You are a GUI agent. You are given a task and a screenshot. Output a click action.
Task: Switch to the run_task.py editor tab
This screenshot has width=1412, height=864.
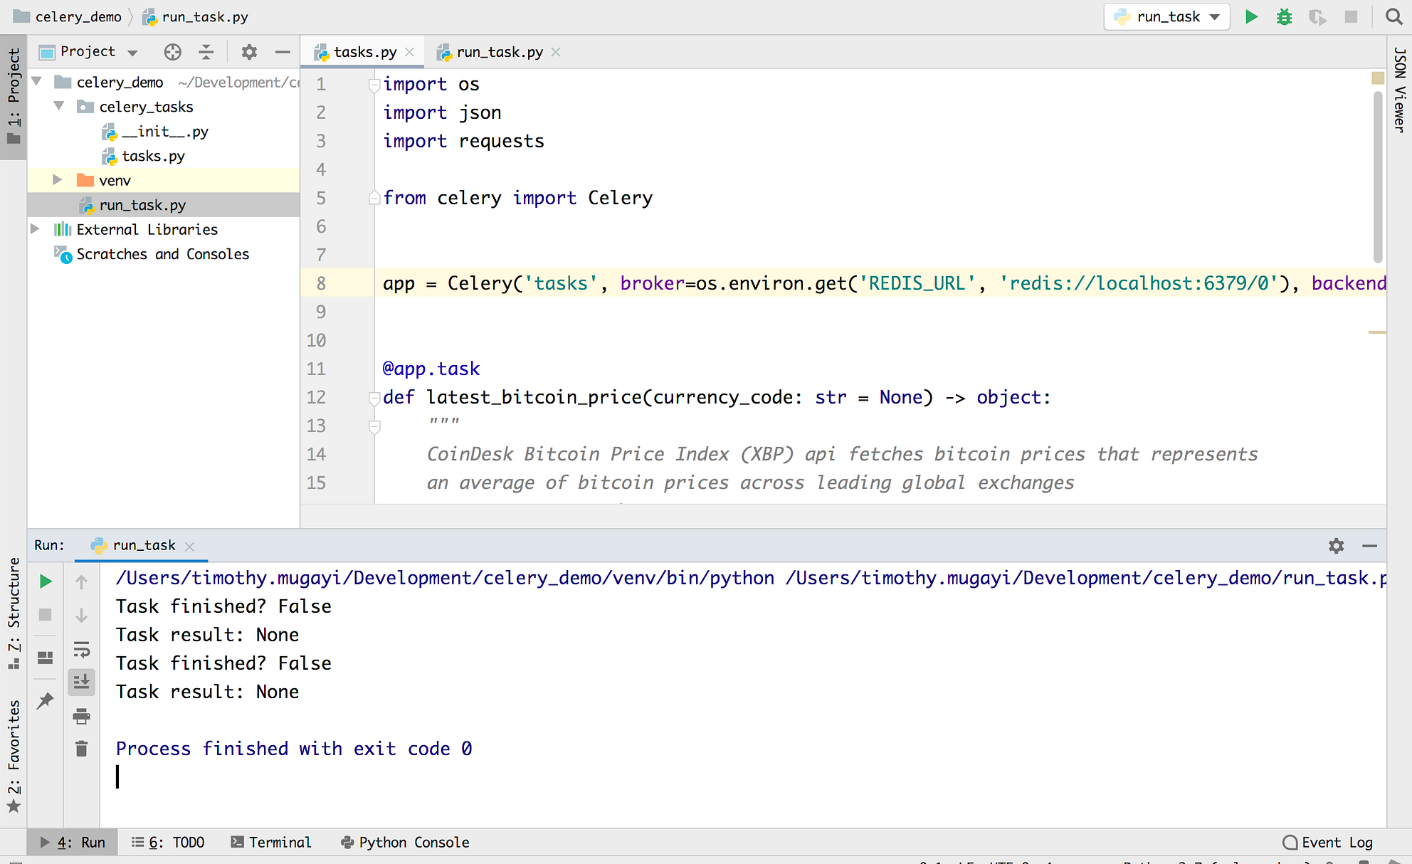(498, 51)
